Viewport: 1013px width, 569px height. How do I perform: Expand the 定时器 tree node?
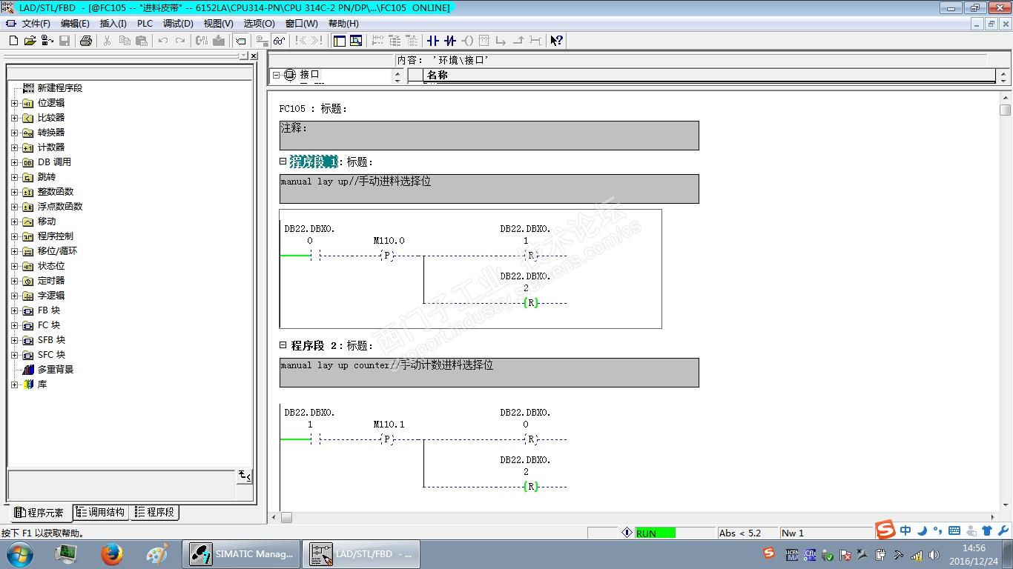pos(14,281)
